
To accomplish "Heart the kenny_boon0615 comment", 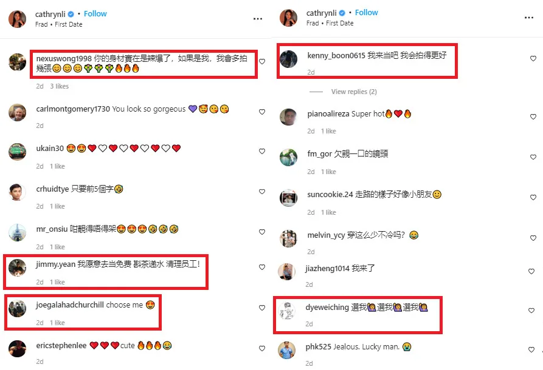I will 533,59.
